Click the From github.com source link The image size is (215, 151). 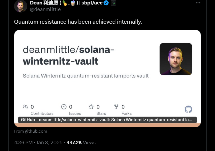pyautogui.click(x=31, y=131)
